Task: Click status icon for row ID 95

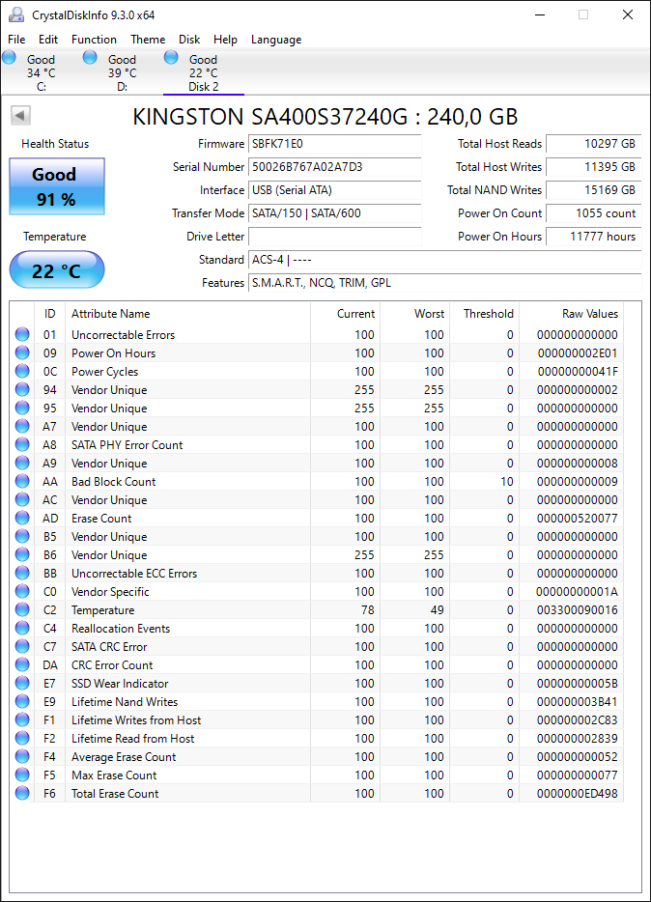Action: 22,408
